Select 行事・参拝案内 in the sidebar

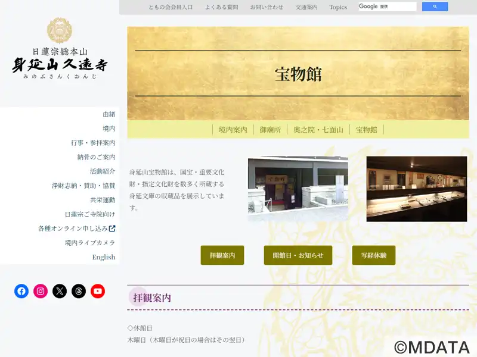[x=93, y=143]
